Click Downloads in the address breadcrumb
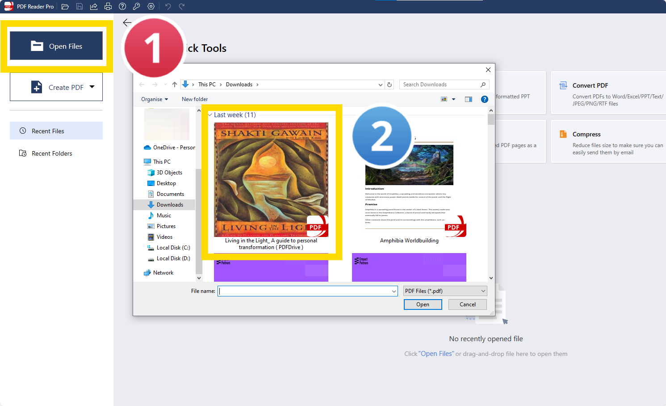Viewport: 666px width, 406px height. [x=239, y=85]
